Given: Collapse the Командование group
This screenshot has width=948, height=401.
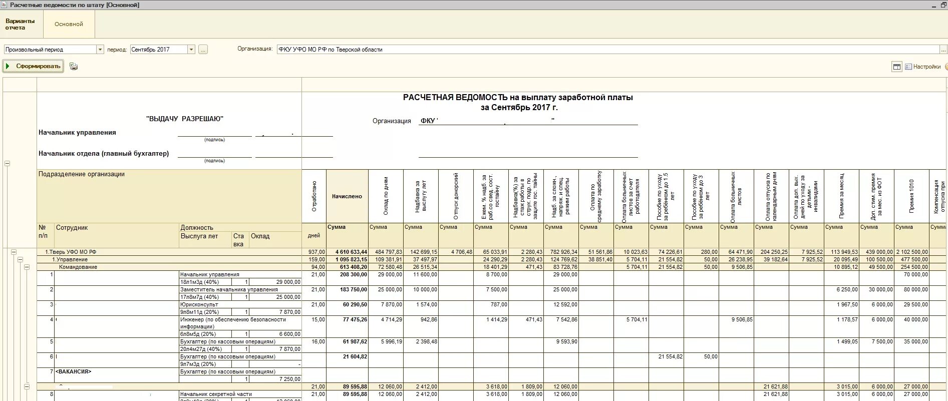Looking at the screenshot, I should [x=27, y=267].
